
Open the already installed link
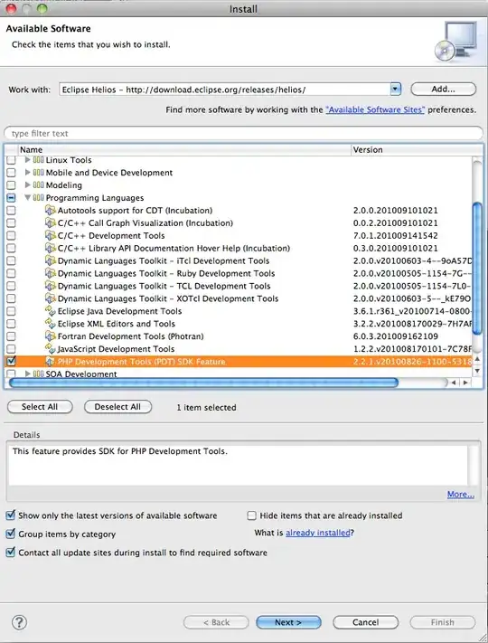[318, 533]
